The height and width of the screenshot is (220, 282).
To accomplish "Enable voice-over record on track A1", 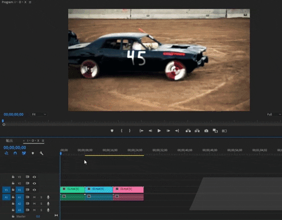I will [48, 197].
